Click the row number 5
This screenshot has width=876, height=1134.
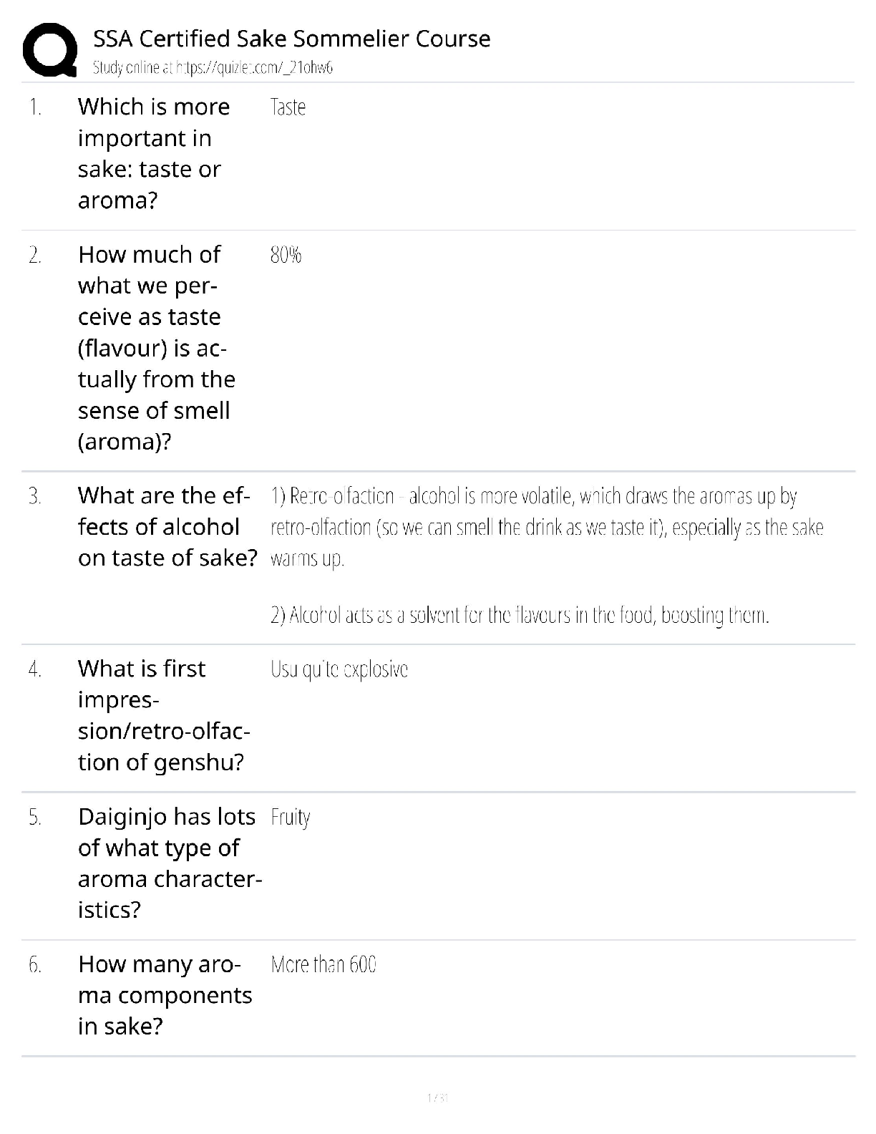35,818
